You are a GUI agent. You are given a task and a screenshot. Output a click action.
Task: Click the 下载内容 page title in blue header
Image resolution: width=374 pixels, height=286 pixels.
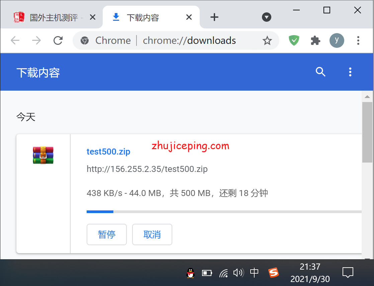38,73
